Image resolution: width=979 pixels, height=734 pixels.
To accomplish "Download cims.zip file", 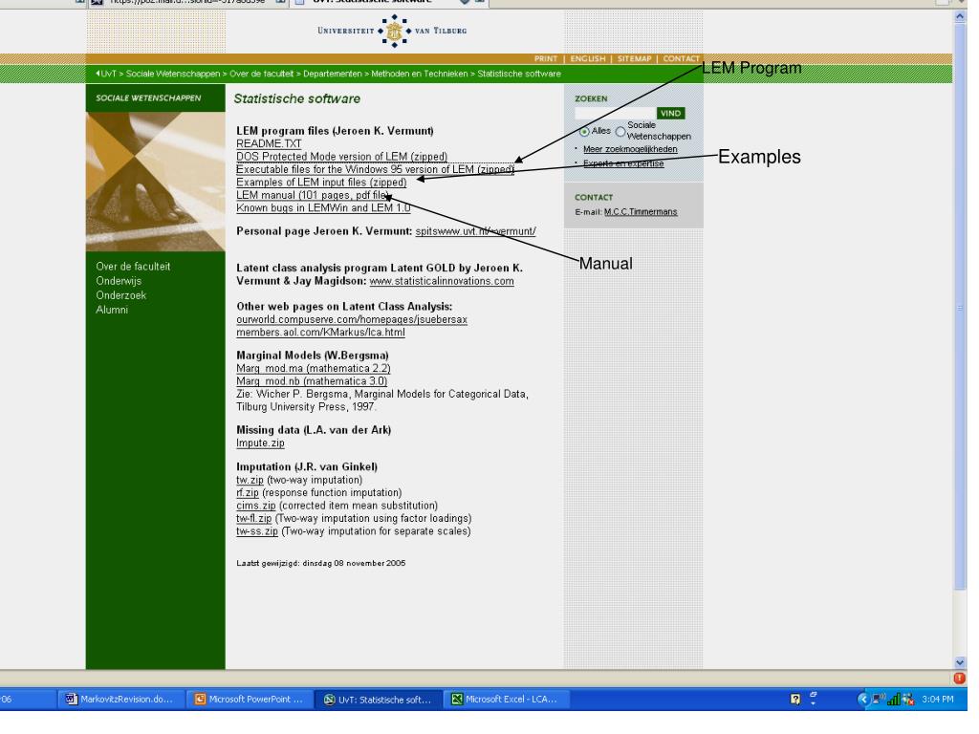I will point(256,506).
